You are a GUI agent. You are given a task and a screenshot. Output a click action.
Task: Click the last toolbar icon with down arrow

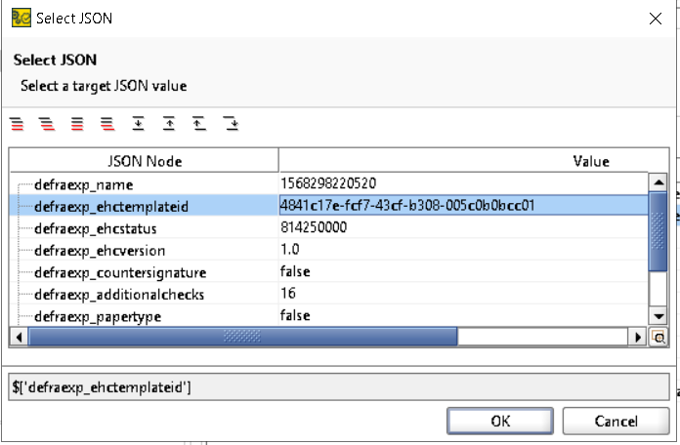(x=231, y=124)
